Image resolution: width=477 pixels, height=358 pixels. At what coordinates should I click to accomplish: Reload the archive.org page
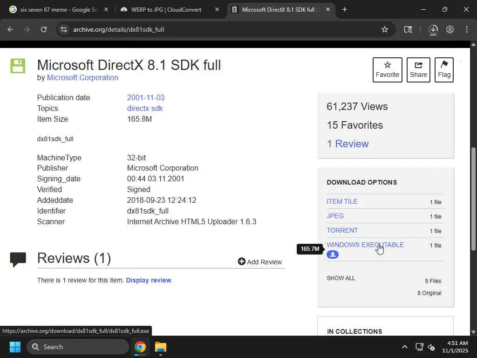tap(44, 29)
